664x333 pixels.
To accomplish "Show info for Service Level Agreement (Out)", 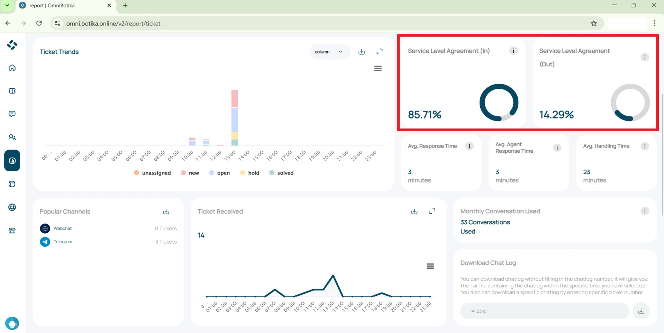I will (645, 57).
